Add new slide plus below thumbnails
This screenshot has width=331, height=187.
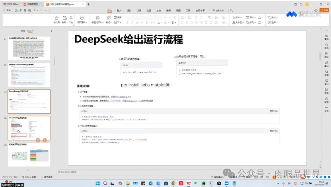coord(28,170)
